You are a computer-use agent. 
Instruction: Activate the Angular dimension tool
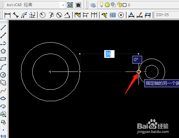tap(67, 15)
